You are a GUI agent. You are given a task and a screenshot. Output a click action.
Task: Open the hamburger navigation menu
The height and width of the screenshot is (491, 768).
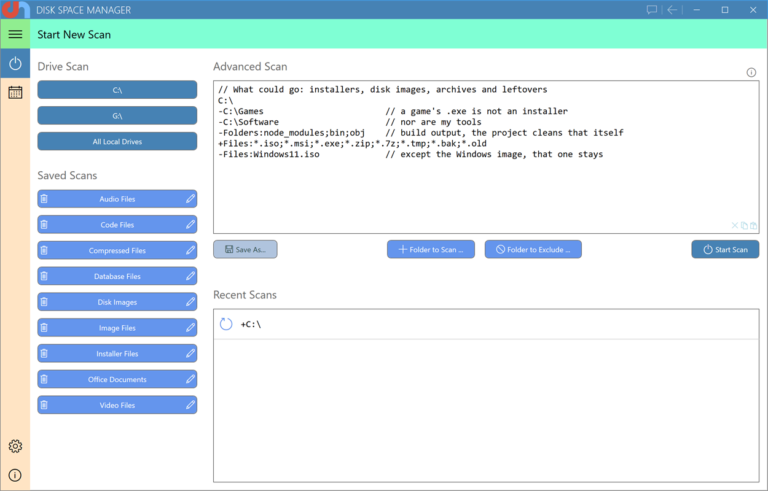[15, 34]
